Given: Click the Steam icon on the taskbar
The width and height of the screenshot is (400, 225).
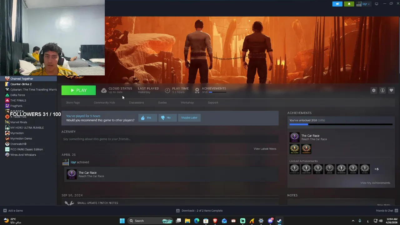Looking at the screenshot, I should click(x=279, y=221).
